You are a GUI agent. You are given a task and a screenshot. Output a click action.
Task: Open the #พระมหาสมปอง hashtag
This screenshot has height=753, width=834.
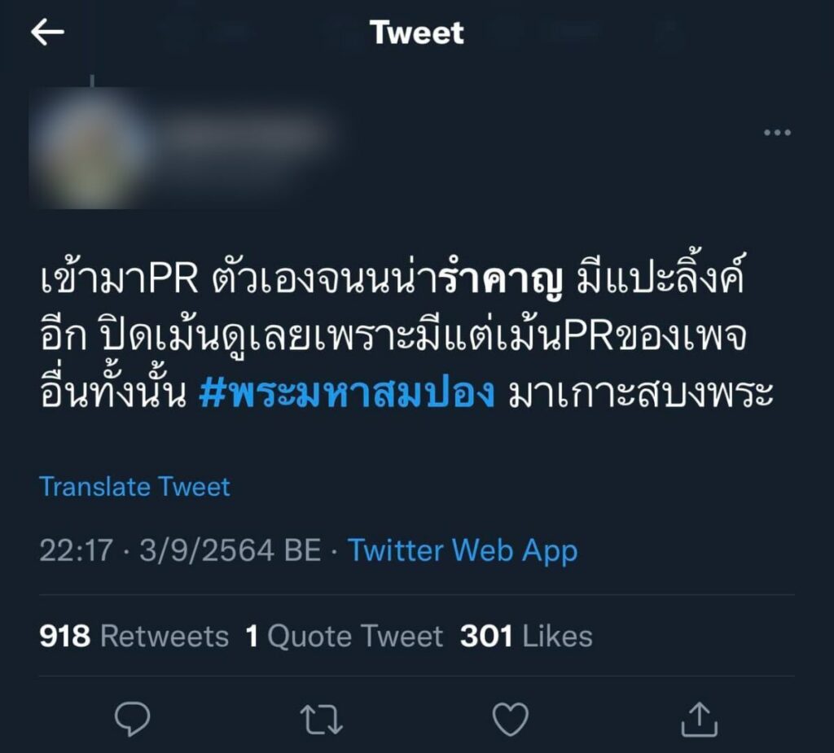[347, 394]
